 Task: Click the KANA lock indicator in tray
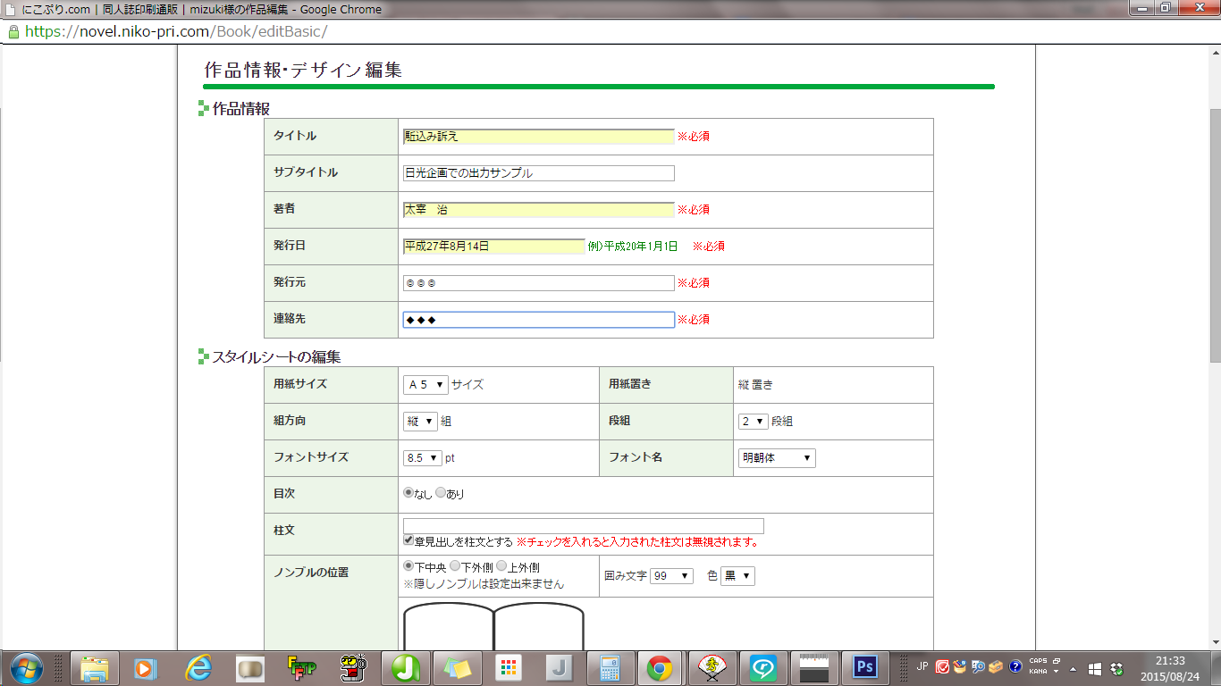[x=1039, y=671]
